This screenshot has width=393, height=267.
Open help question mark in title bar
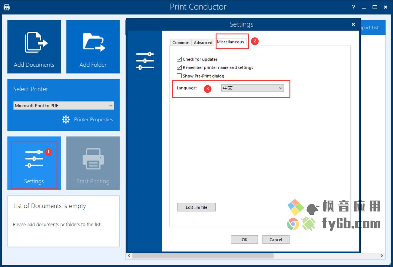click(x=353, y=7)
